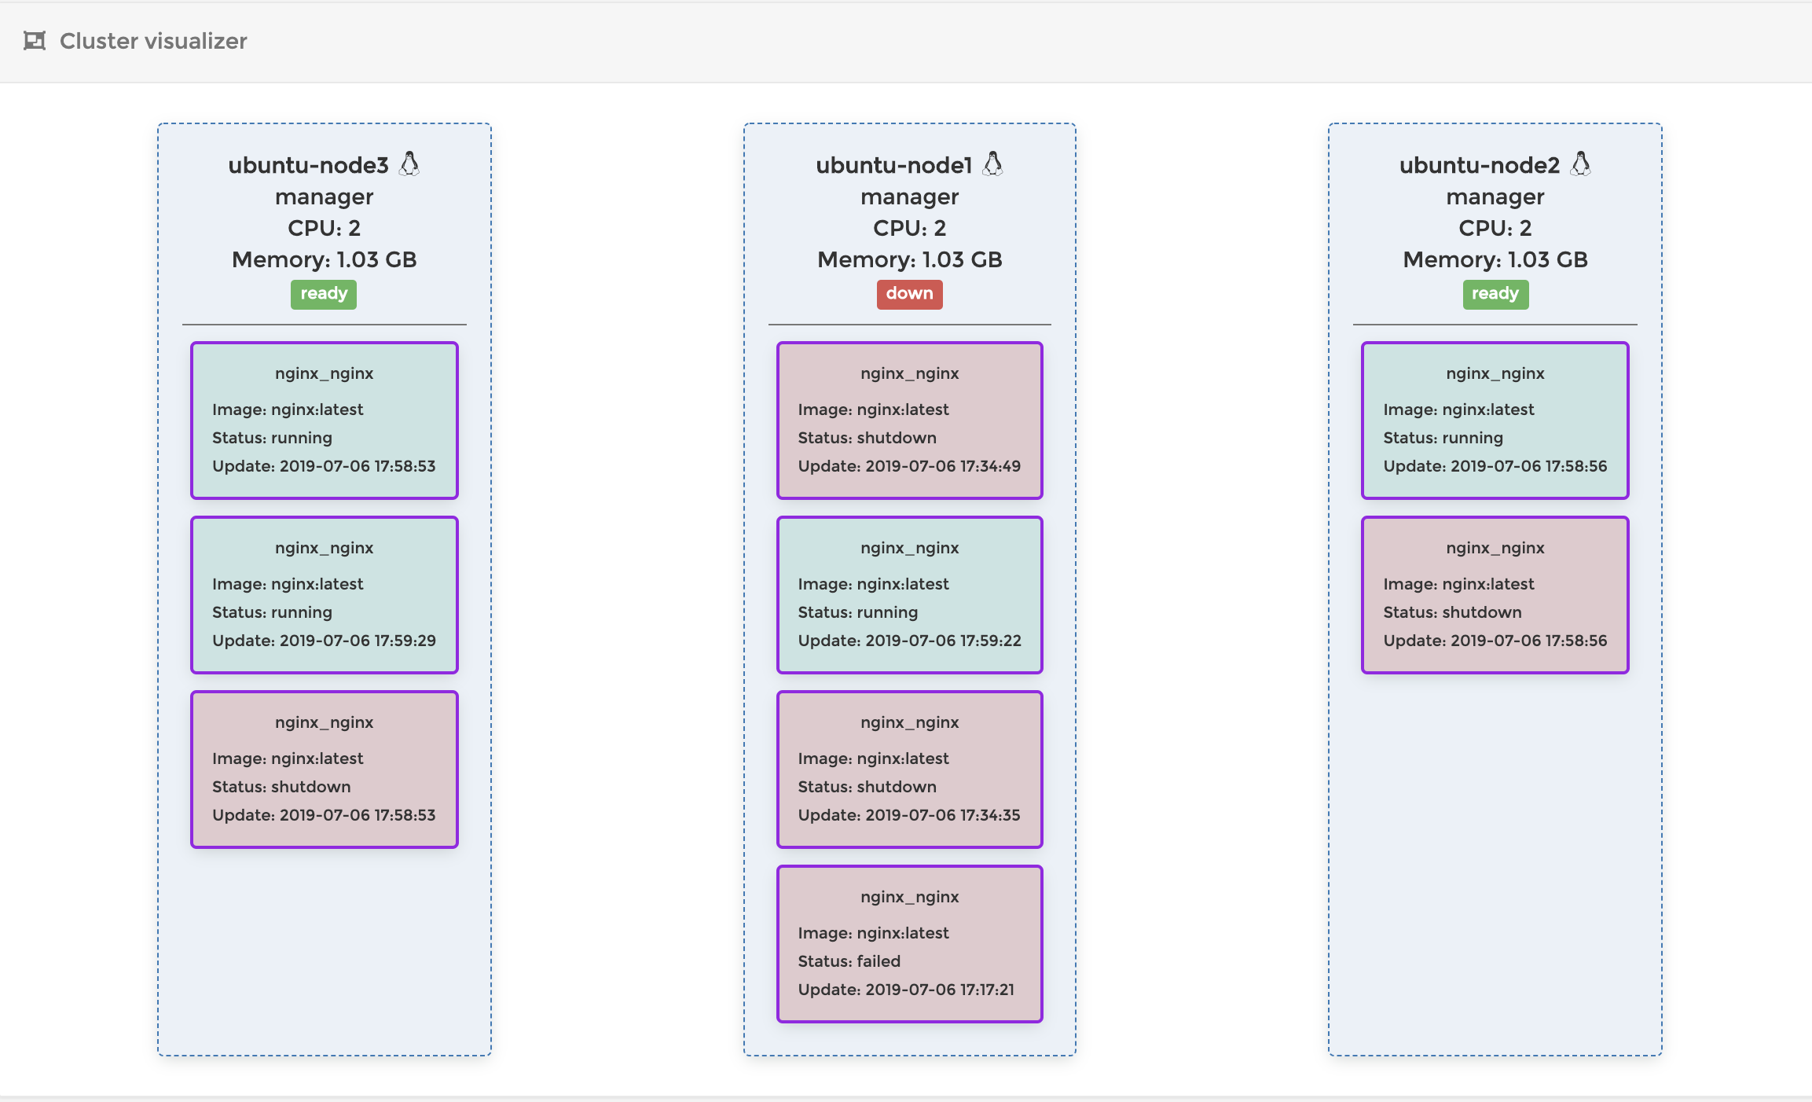Select ubuntu-node3's task updated at 17:59:29

pos(324,594)
